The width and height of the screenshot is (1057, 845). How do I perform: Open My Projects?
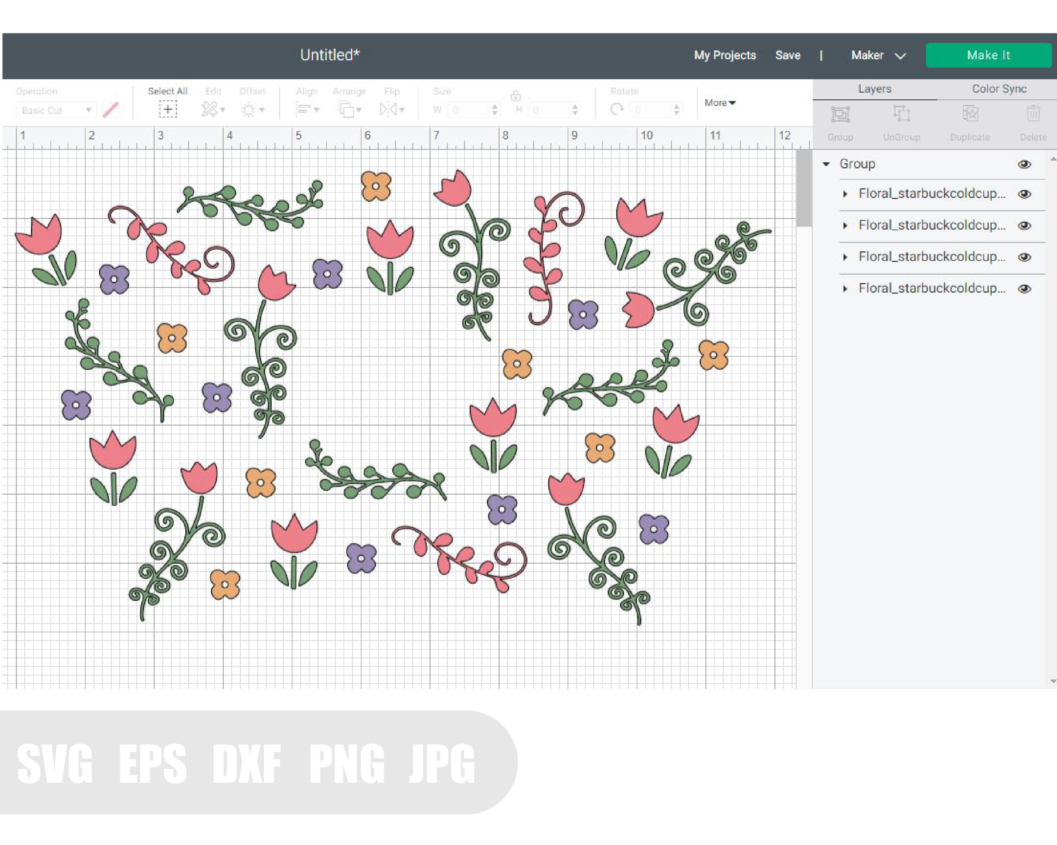pos(724,55)
